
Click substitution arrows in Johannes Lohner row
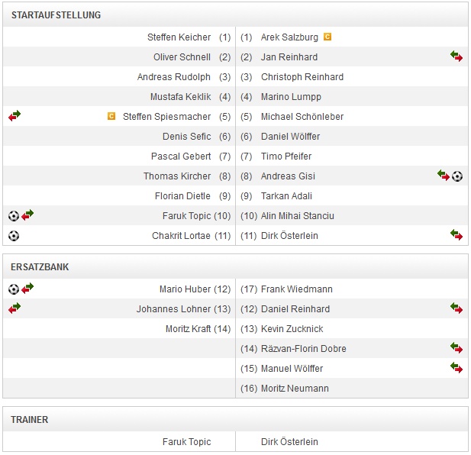point(15,308)
